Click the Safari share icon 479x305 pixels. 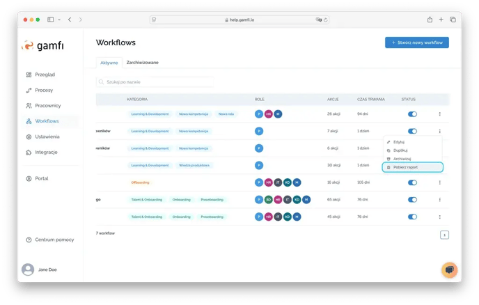pos(430,19)
